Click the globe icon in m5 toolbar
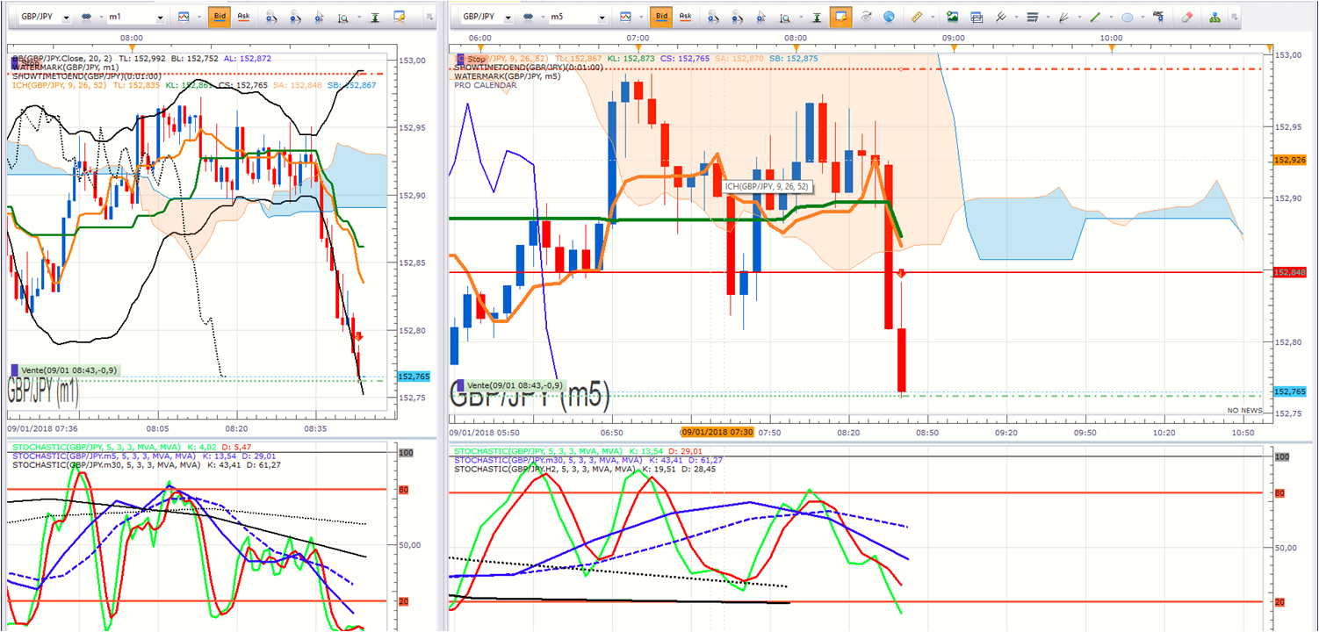Viewport: 1319px width, 632px height. click(x=889, y=17)
